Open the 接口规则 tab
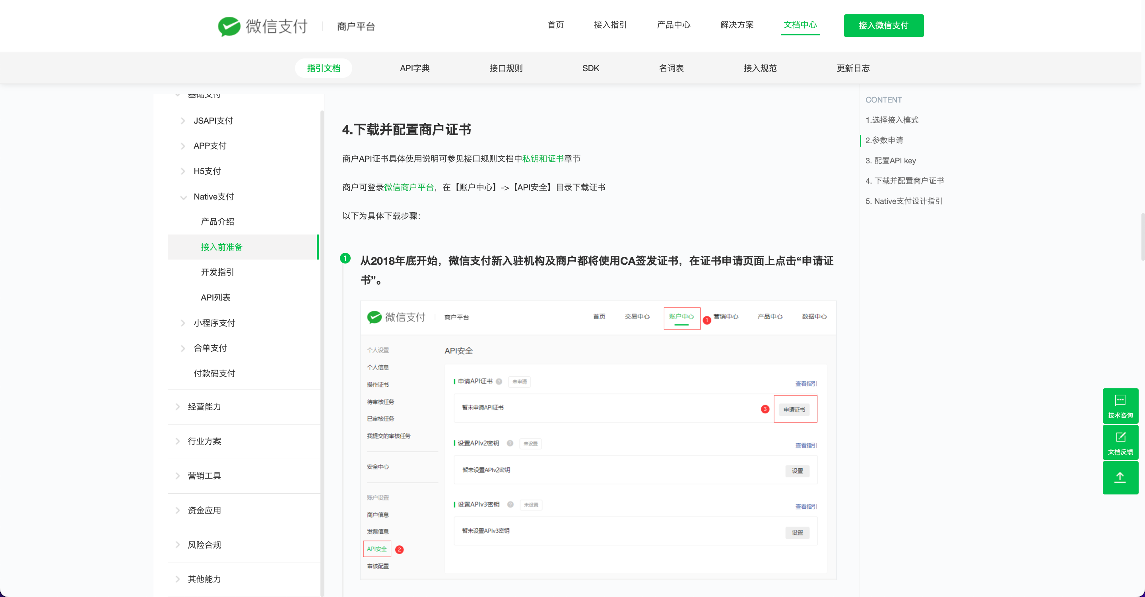 pos(505,68)
